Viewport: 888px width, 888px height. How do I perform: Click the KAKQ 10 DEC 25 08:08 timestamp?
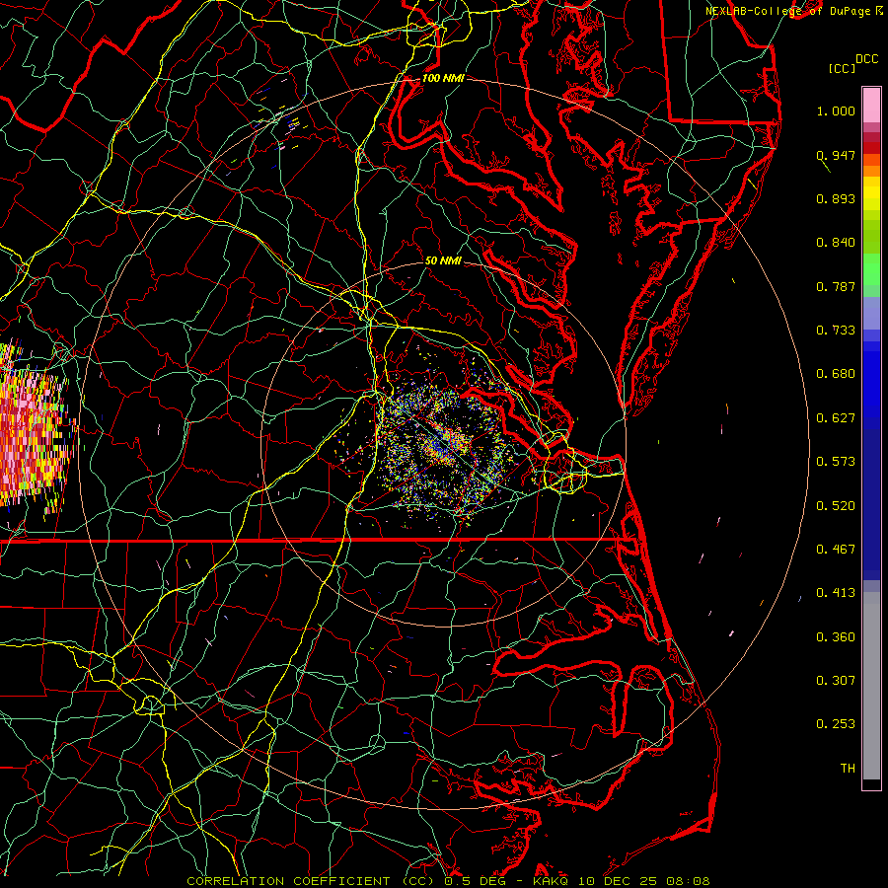coord(622,881)
